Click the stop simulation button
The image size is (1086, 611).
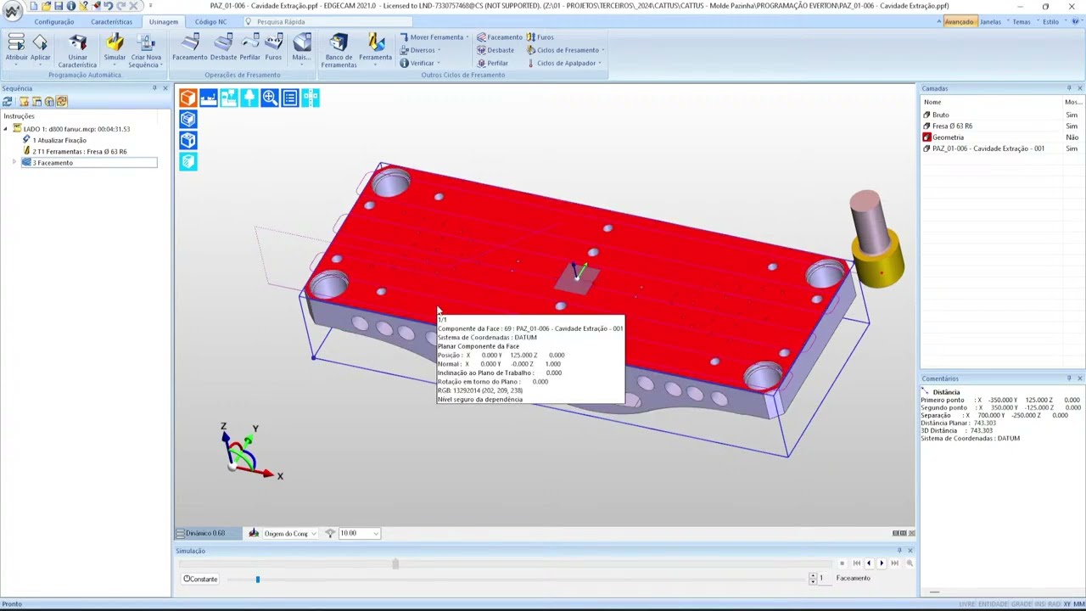pos(842,563)
